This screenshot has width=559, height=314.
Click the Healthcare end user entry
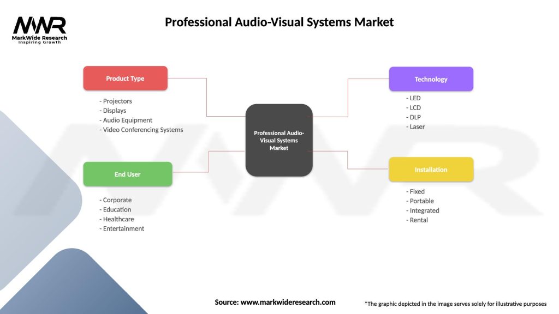117,219
